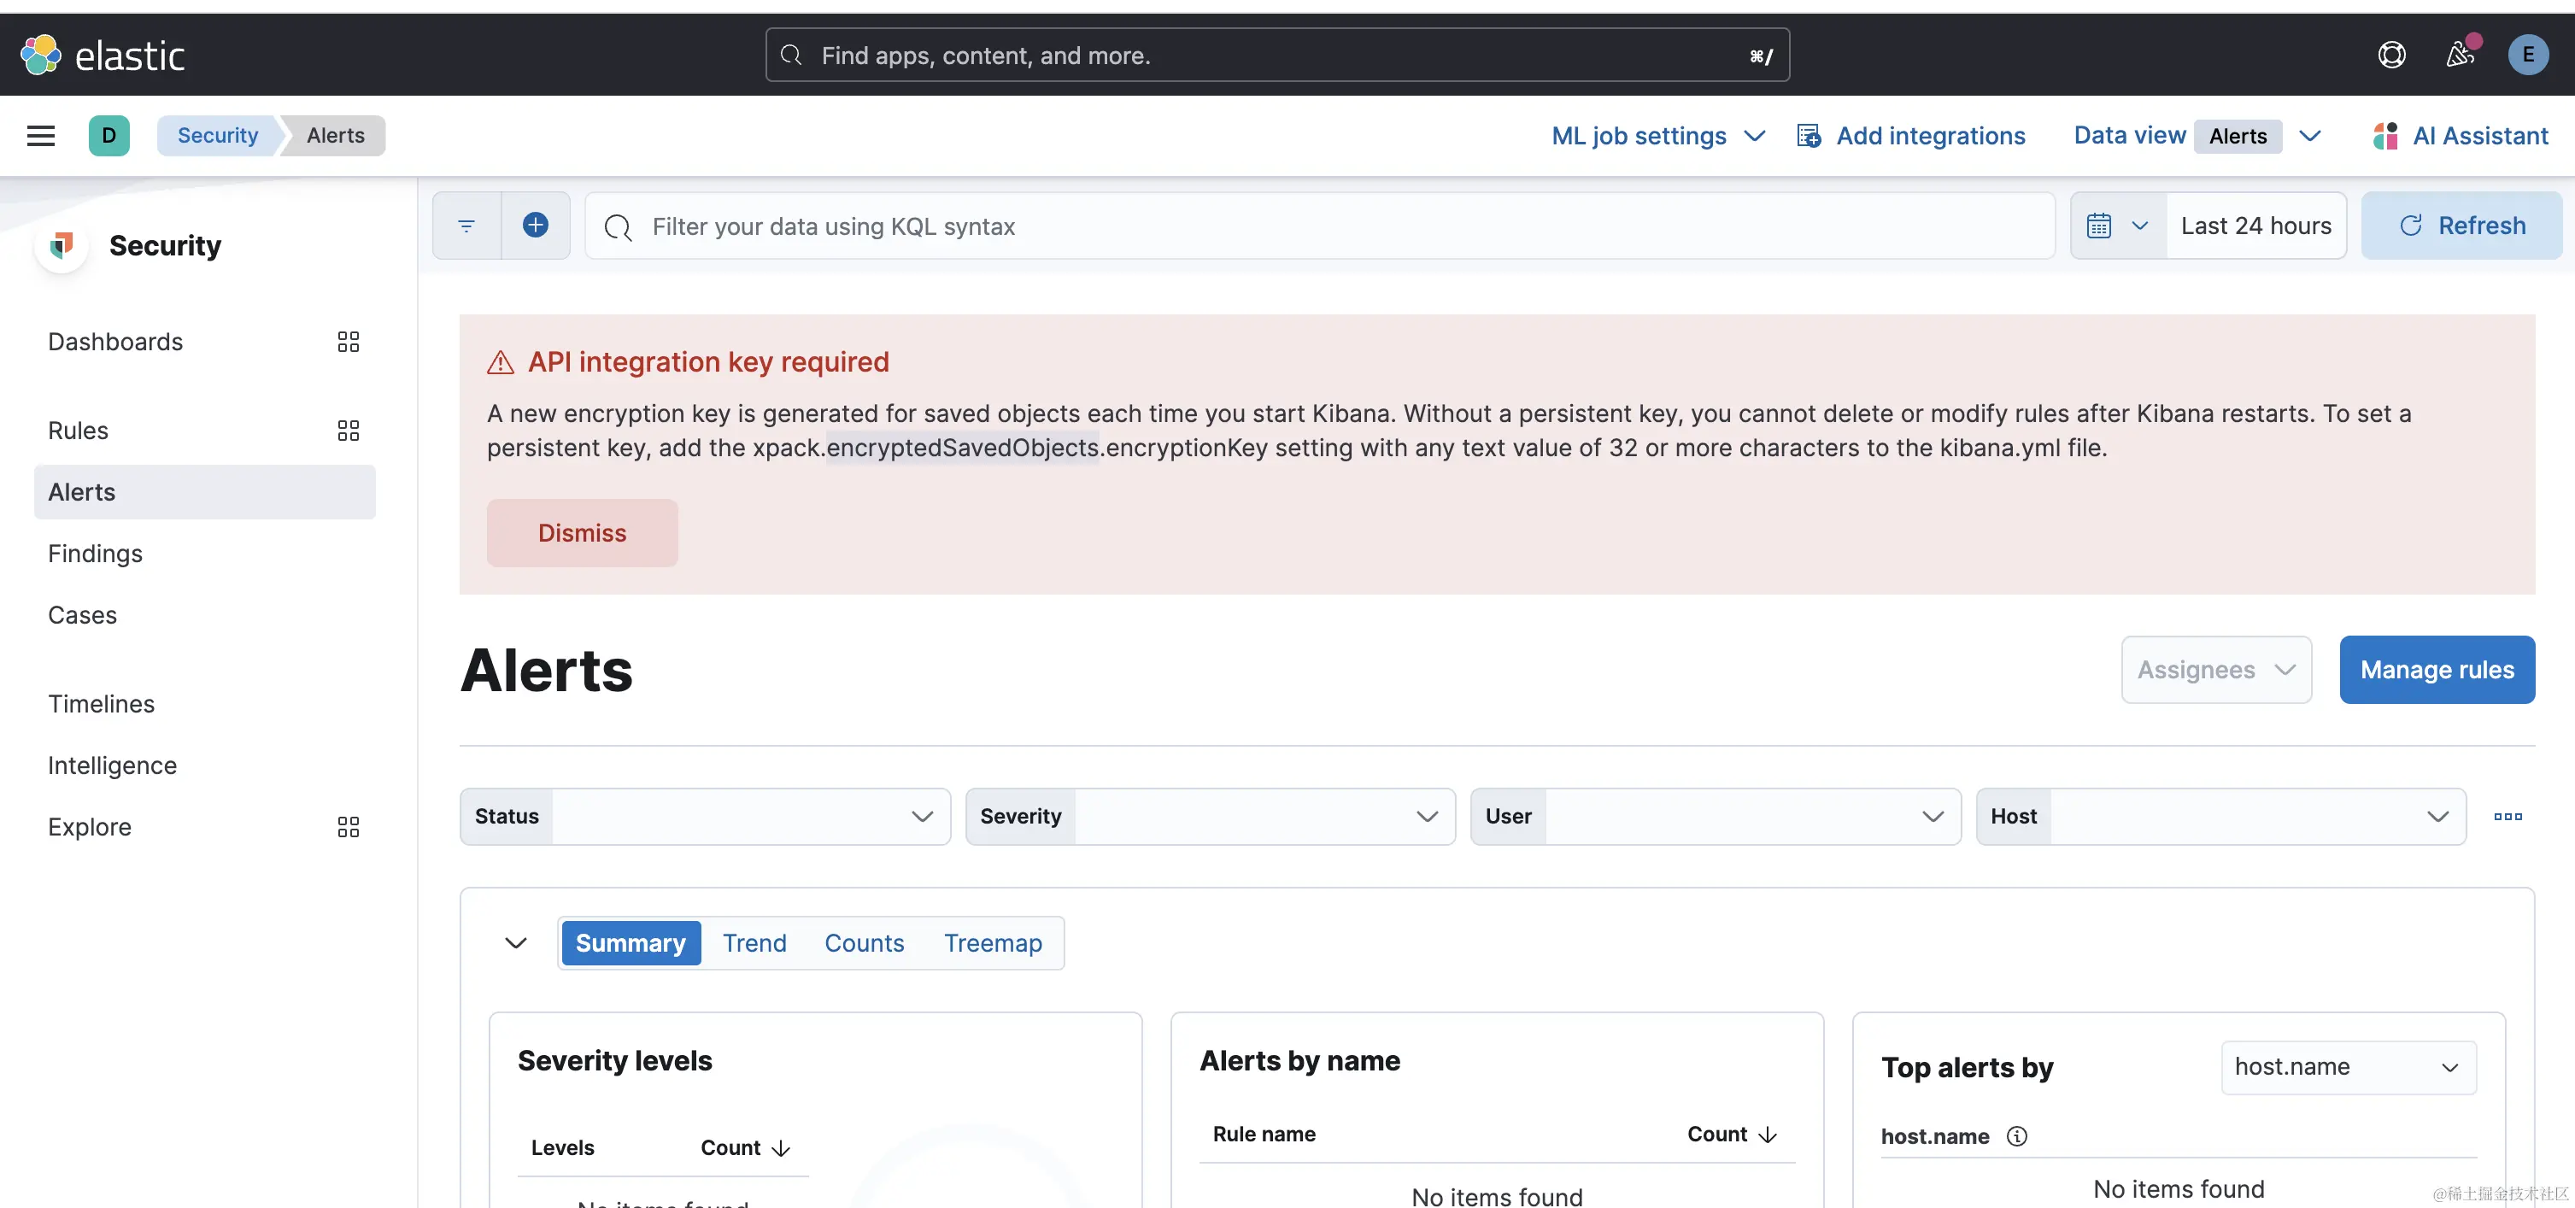Open the newsfeed notifications icon
Screen dimensions: 2575x1208
click(x=2460, y=55)
